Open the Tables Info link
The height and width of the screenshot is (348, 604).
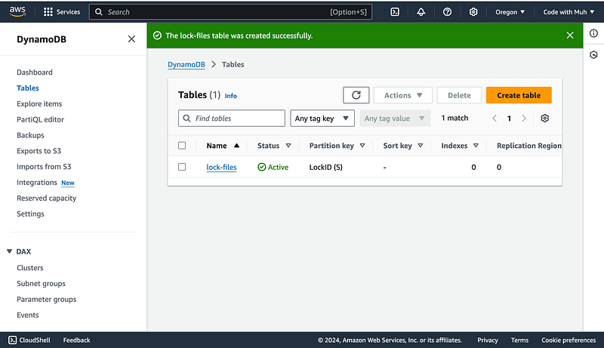coord(231,96)
